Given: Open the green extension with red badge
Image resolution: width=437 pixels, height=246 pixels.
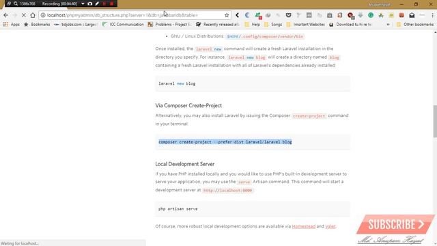Looking at the screenshot, I should 258,15.
